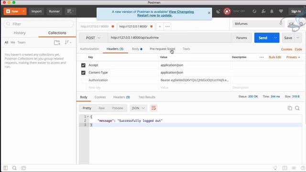The height and width of the screenshot is (172, 306).
Task: Click the Params button
Action: click(x=241, y=38)
